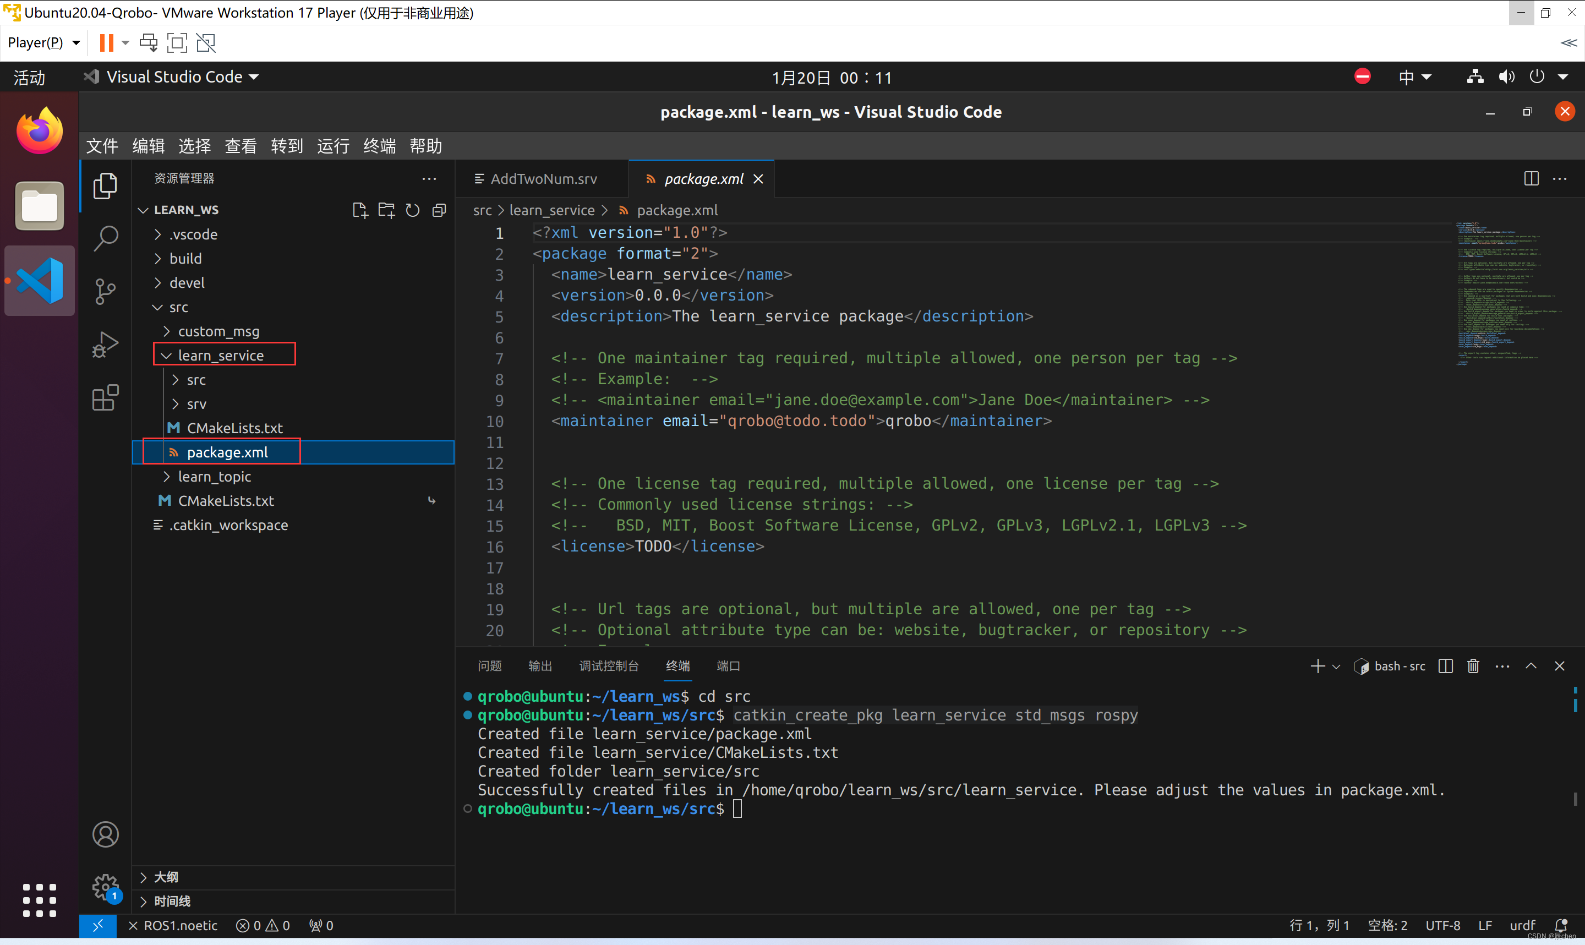The height and width of the screenshot is (945, 1585).
Task: Close the package.xml tab
Action: (x=758, y=179)
